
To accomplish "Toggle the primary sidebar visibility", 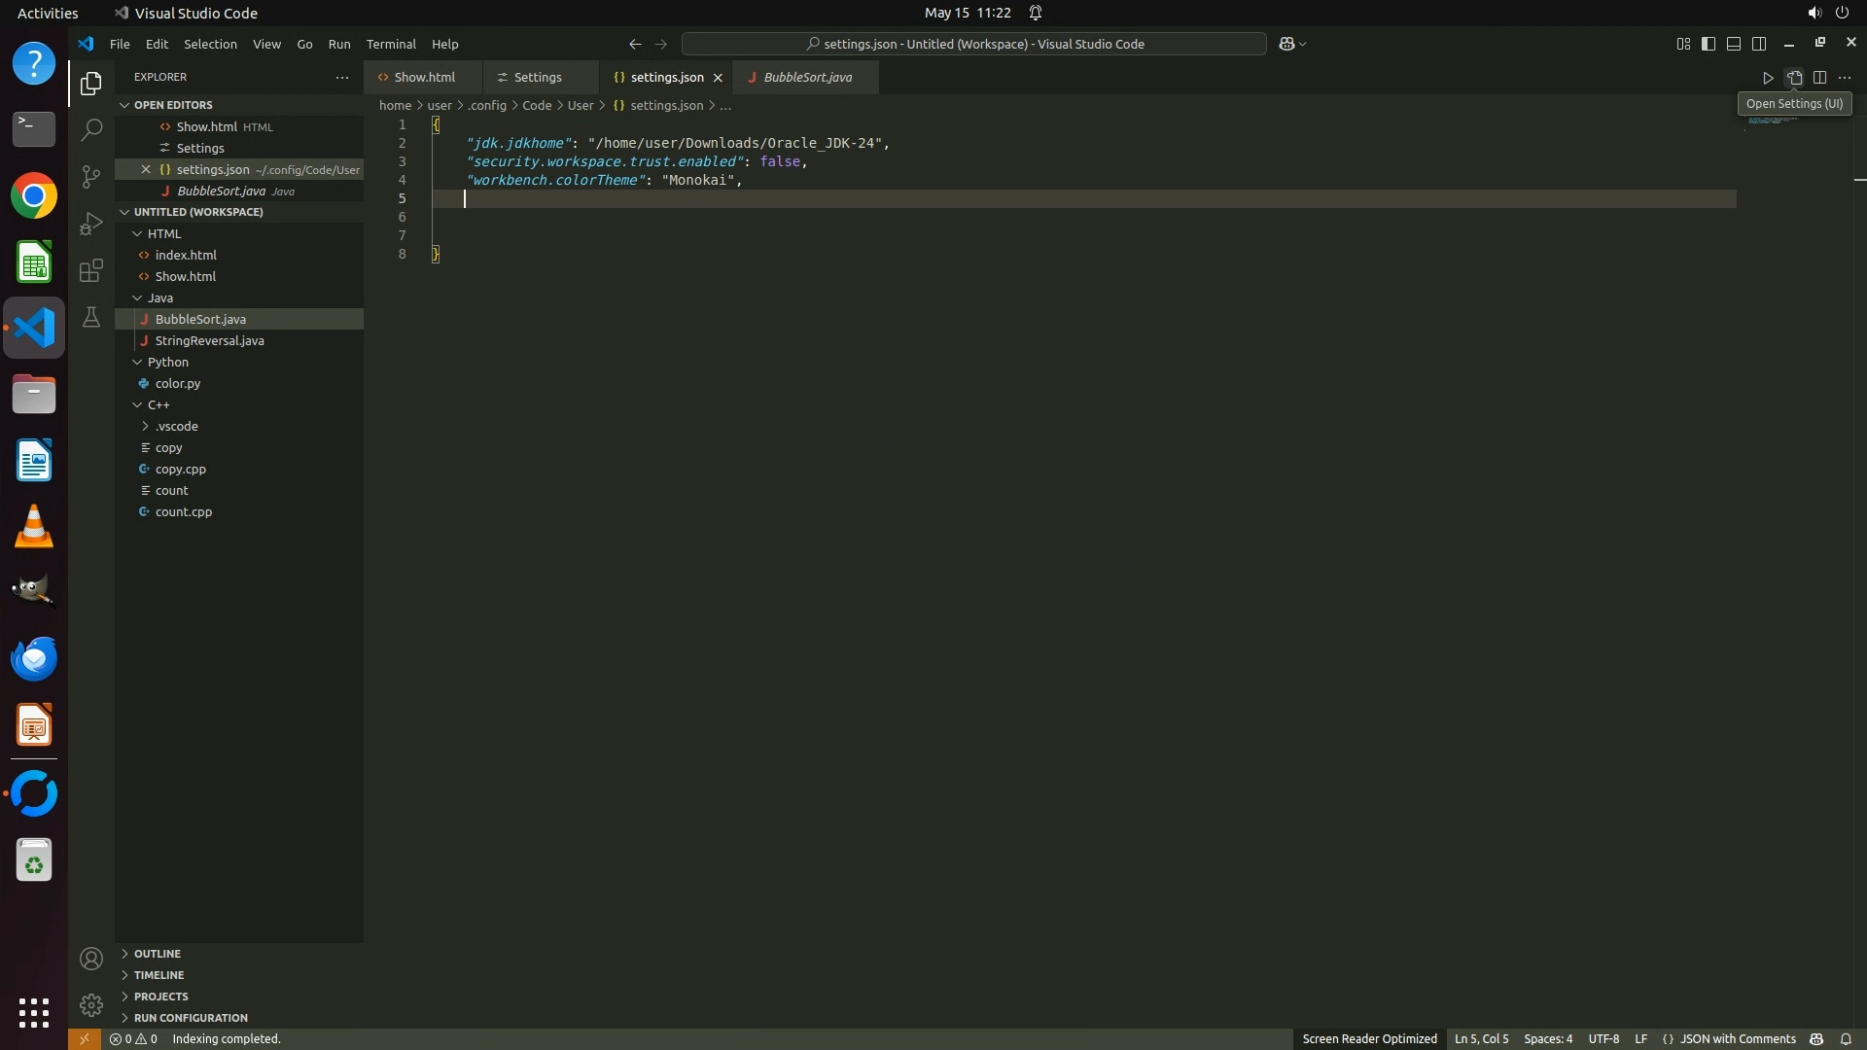I will [x=1708, y=44].
